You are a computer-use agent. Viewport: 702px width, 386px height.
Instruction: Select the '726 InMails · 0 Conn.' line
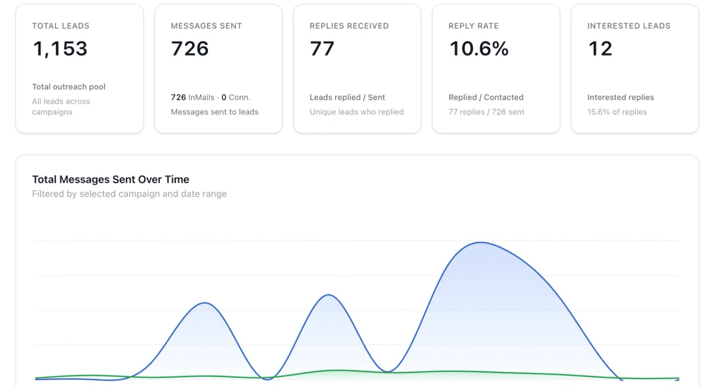click(x=211, y=97)
